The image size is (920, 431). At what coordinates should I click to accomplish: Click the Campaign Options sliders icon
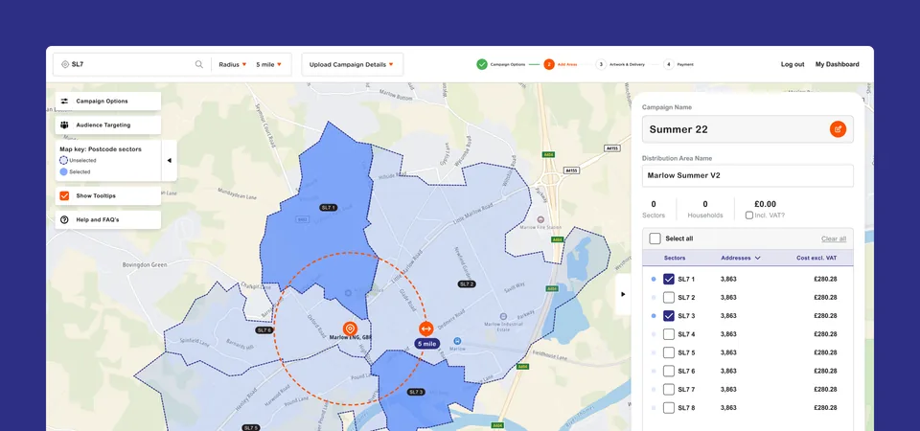64,101
